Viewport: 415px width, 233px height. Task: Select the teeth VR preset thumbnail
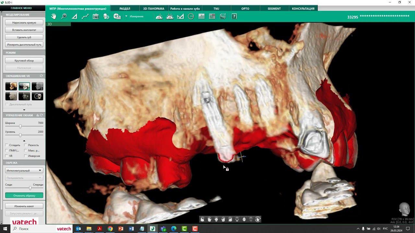tap(24, 86)
